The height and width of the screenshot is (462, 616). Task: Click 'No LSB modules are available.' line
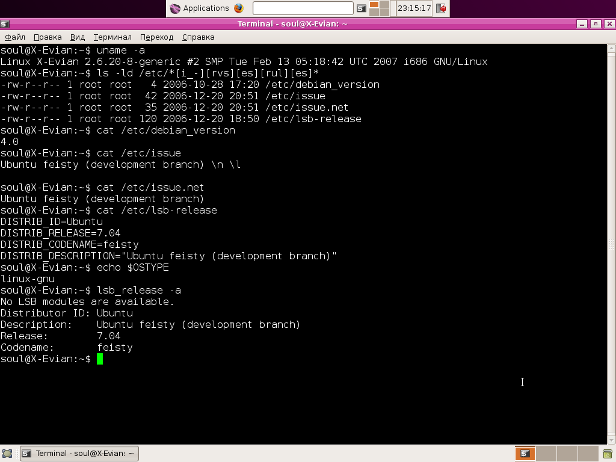pyautogui.click(x=87, y=302)
